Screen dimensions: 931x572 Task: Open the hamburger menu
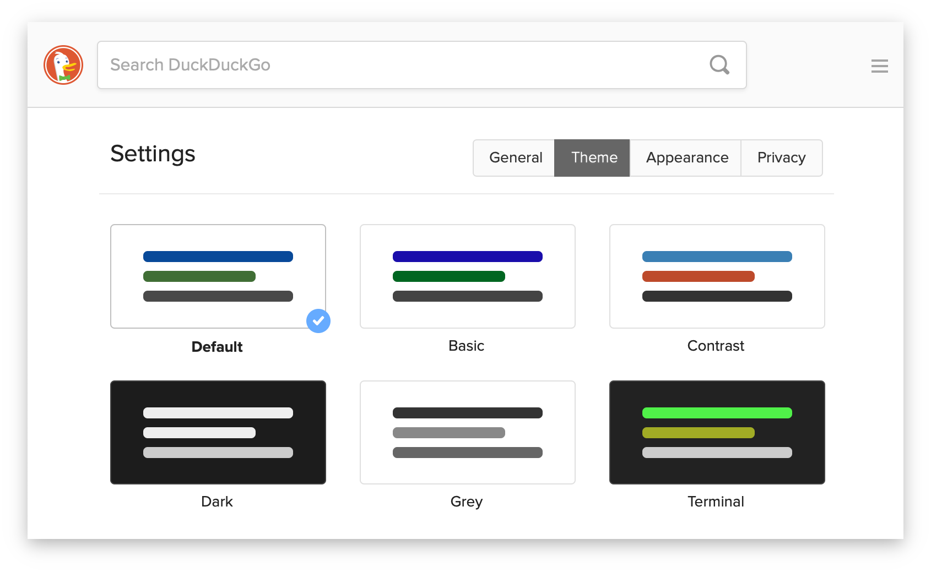pos(880,66)
